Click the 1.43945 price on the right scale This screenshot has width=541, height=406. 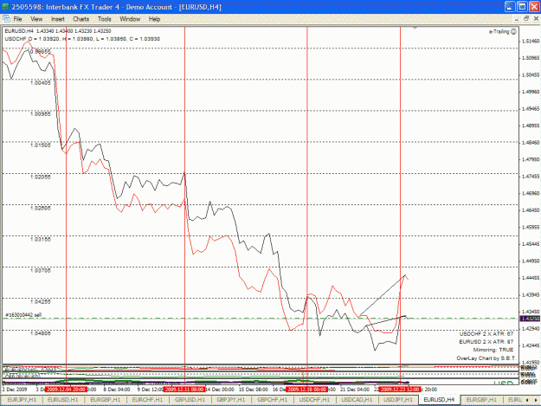pos(531,294)
